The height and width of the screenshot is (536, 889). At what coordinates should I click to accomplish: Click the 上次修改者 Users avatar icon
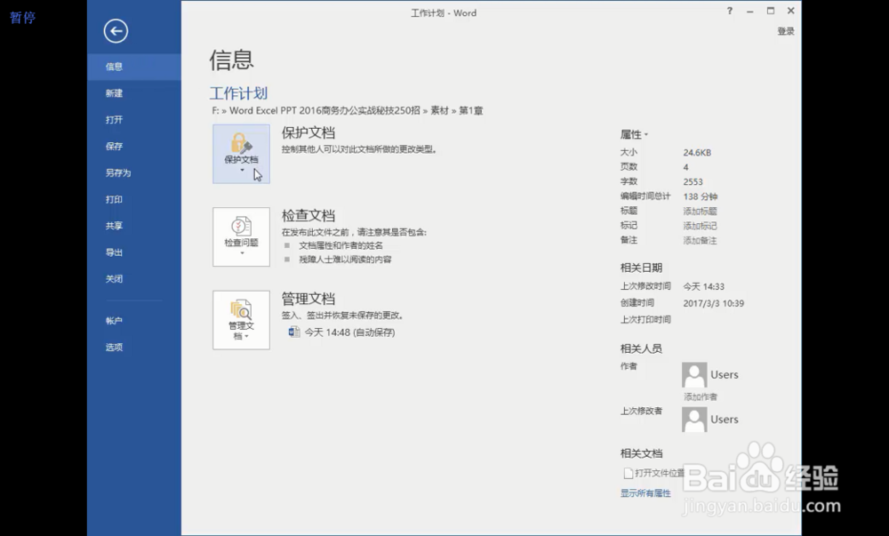click(x=693, y=419)
